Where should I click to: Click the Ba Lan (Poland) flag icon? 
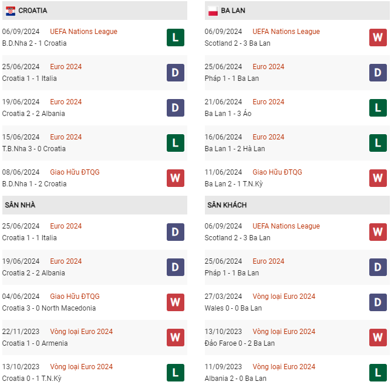pyautogui.click(x=213, y=11)
